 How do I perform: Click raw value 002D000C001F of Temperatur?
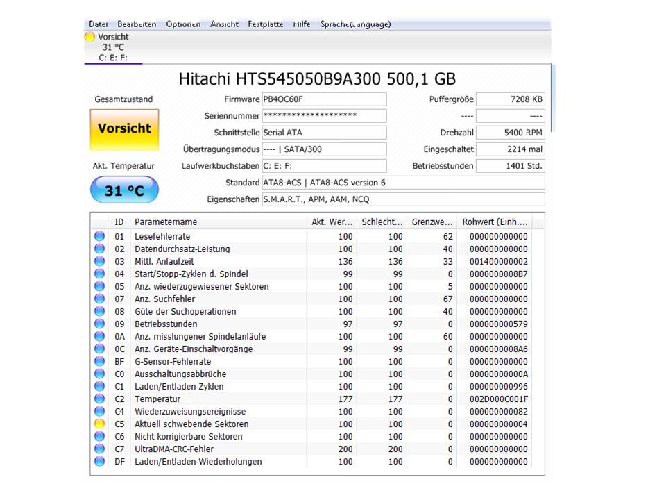[499, 399]
